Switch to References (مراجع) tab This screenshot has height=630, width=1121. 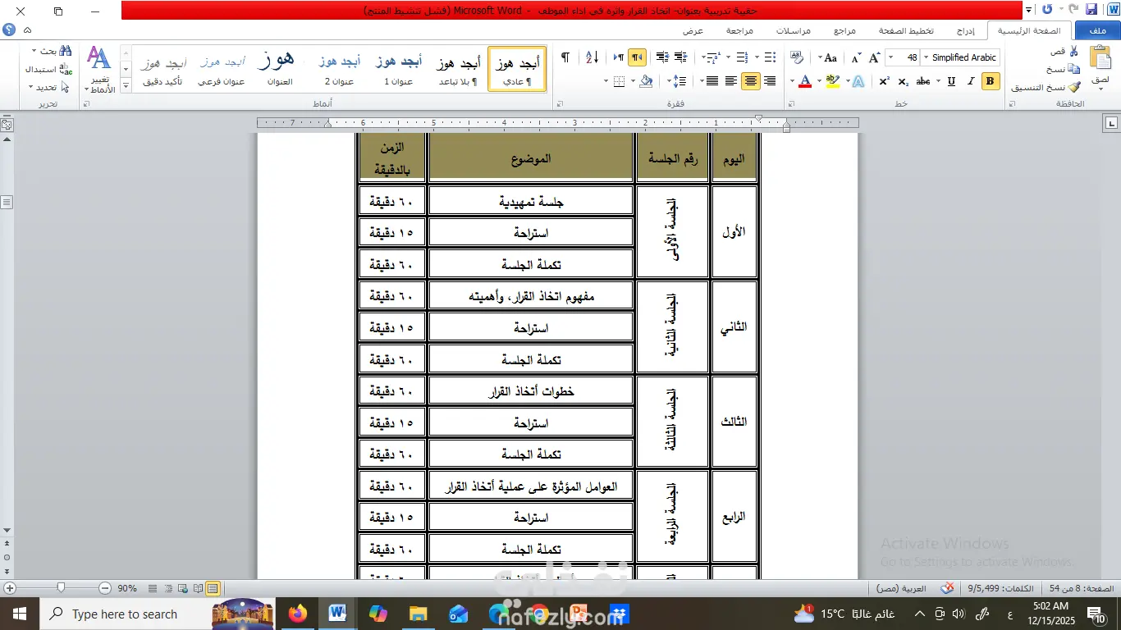(844, 30)
